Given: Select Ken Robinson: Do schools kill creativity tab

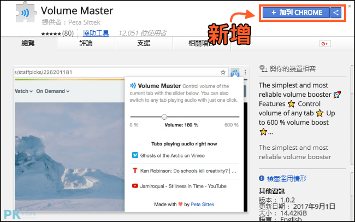Looking at the screenshot, I should pyautogui.click(x=184, y=171).
